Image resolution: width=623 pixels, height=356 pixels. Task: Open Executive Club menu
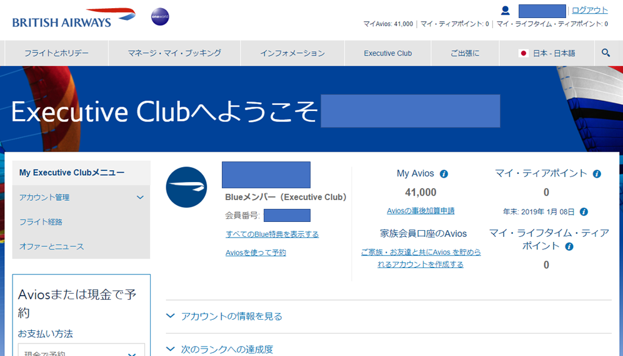pos(388,53)
